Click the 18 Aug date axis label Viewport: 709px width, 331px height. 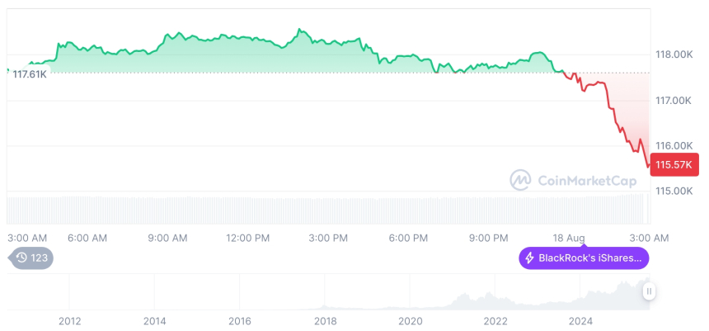tap(570, 238)
